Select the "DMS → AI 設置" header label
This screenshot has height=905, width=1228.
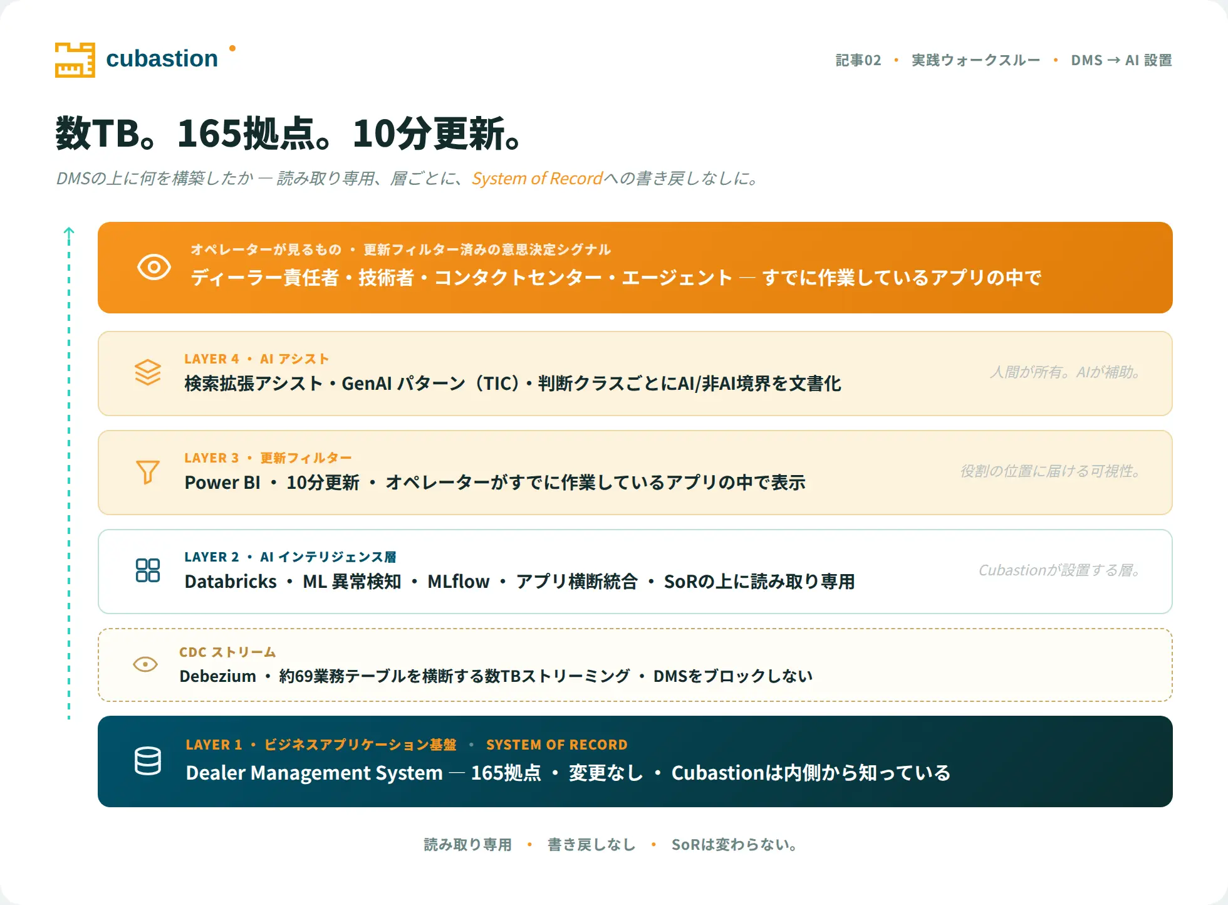pyautogui.click(x=1121, y=60)
